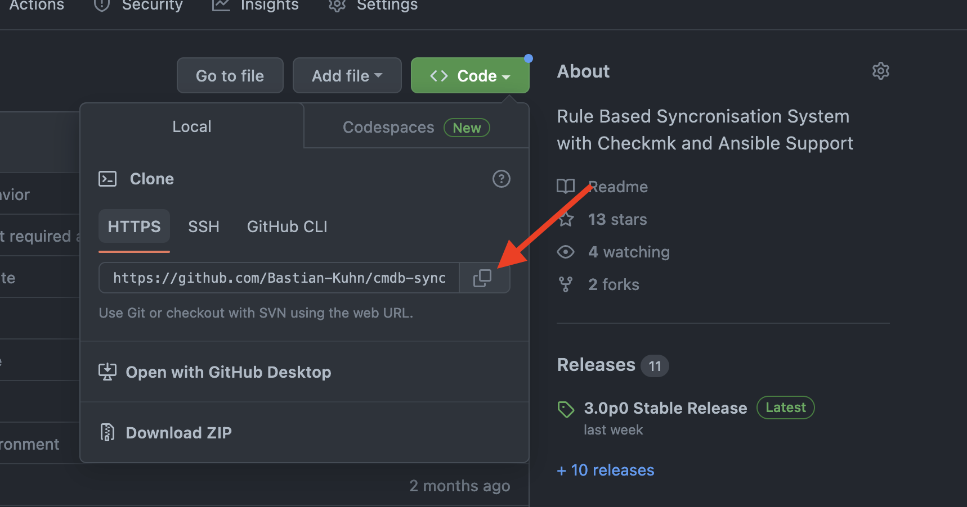Click the Readme book icon
Screen dimensions: 967x507
coord(566,187)
